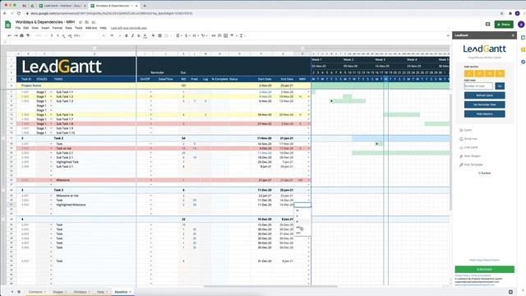Click the Set Reminder Row button
Viewport: 526px width, 296px height.
click(x=484, y=104)
